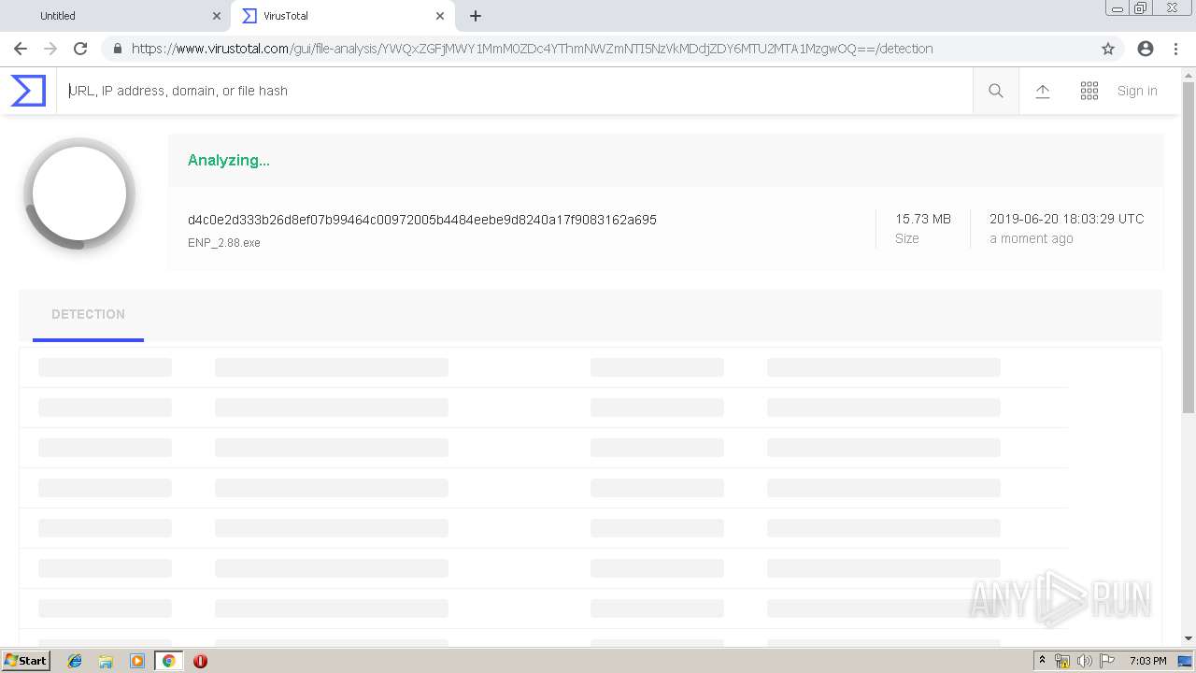Click the Analyzing... status text
The image size is (1196, 673).
[229, 160]
